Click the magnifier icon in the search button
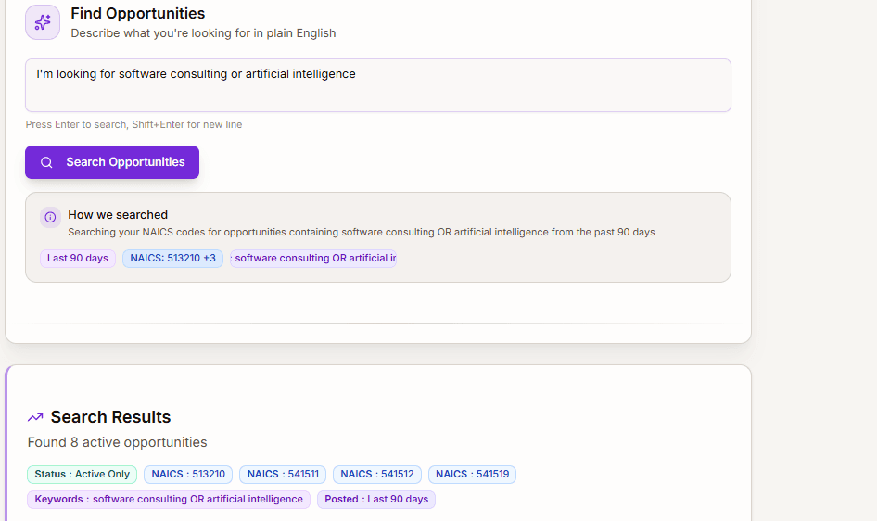This screenshot has width=877, height=521. tap(46, 162)
